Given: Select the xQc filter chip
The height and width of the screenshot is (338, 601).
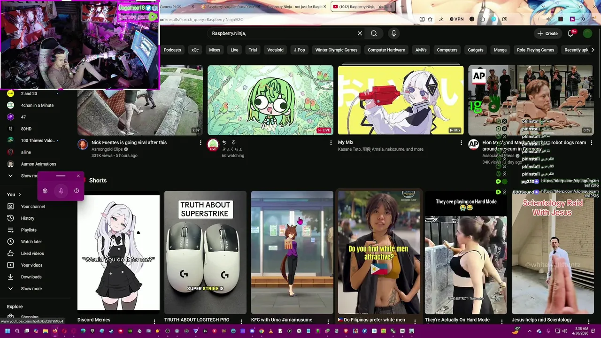Looking at the screenshot, I should click(x=195, y=50).
